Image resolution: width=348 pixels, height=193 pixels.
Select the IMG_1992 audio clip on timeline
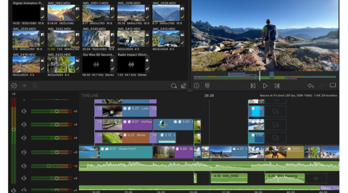tap(229, 178)
